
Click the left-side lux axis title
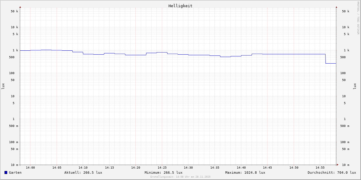point(3,86)
